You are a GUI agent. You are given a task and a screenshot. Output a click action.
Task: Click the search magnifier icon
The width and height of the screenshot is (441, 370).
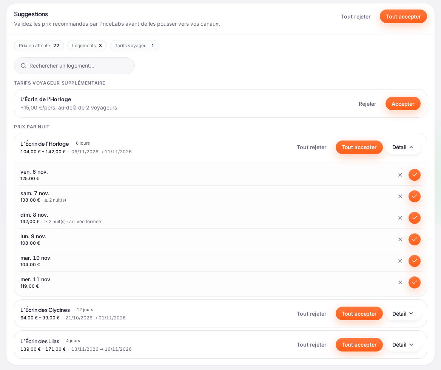[23, 66]
